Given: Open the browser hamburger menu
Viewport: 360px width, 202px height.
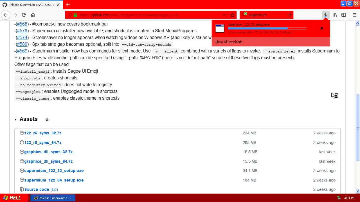Looking at the screenshot, I should coord(354,15).
